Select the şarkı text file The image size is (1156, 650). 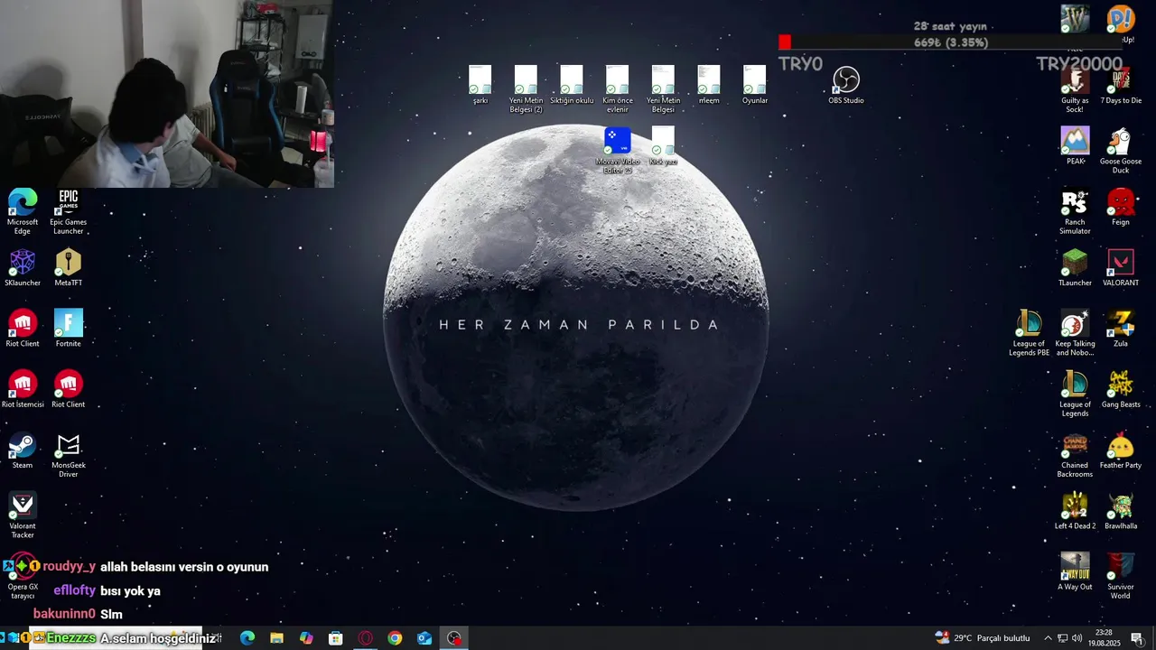point(480,85)
